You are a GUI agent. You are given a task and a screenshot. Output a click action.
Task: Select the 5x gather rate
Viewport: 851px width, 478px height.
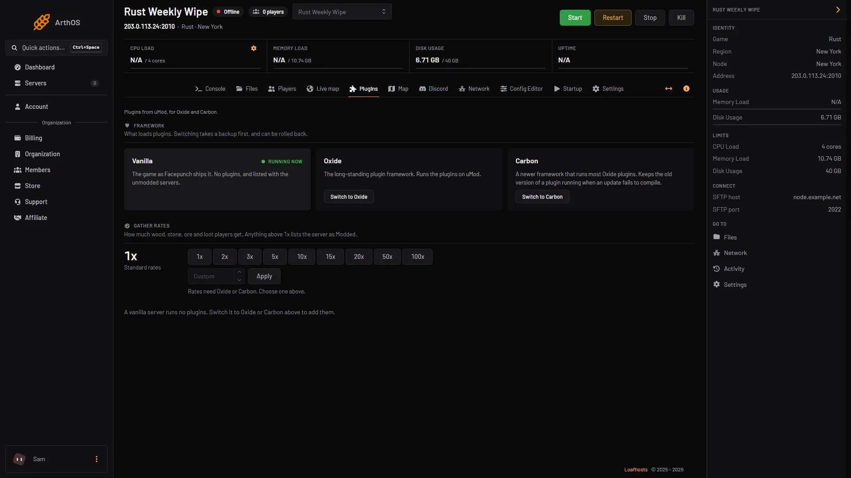coord(275,257)
